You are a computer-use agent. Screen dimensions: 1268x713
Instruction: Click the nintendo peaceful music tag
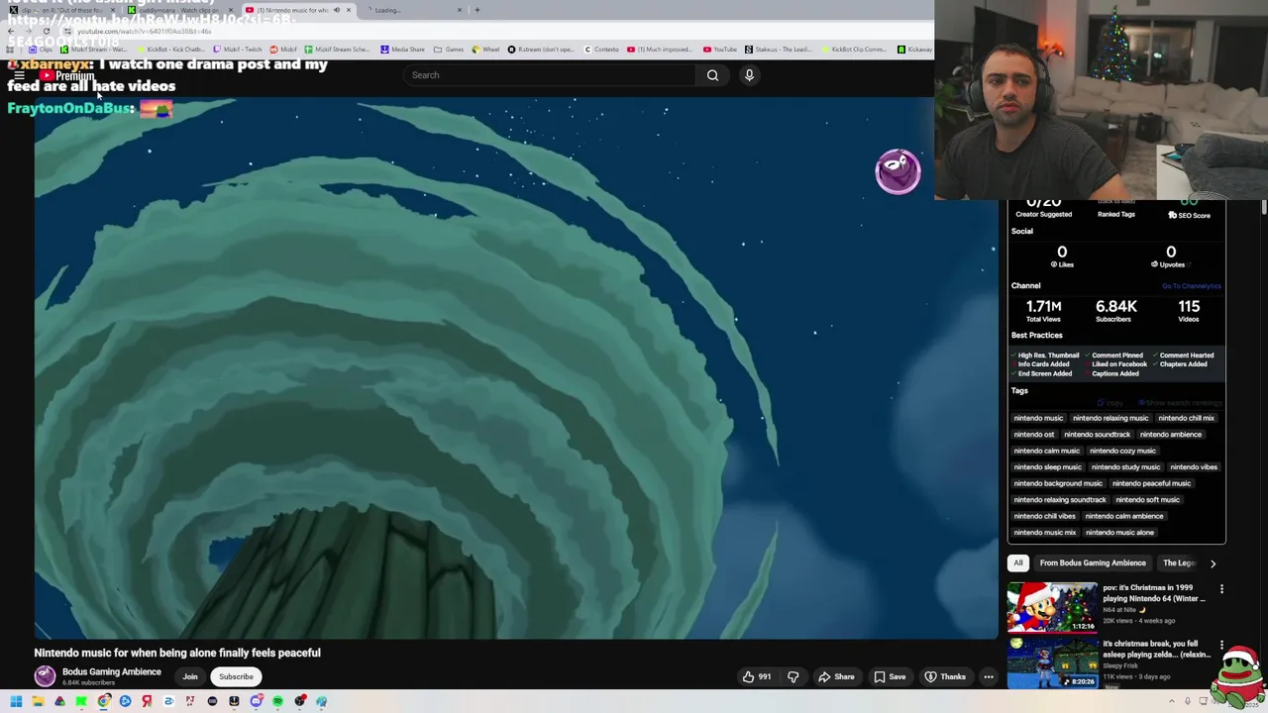pos(1151,483)
